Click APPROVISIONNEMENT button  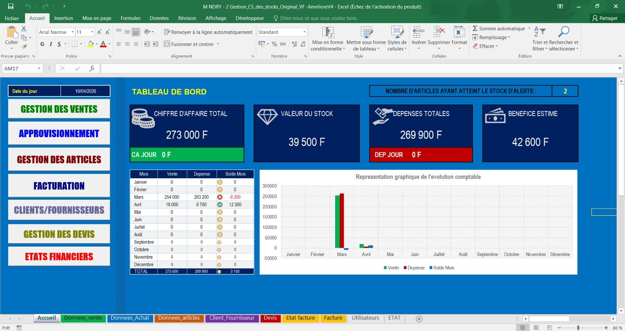pyautogui.click(x=59, y=134)
